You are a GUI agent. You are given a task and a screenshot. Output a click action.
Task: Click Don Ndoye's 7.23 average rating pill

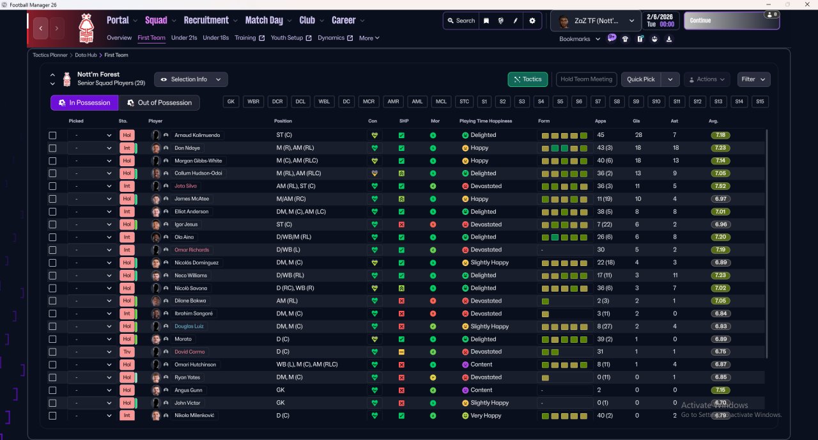(x=721, y=148)
